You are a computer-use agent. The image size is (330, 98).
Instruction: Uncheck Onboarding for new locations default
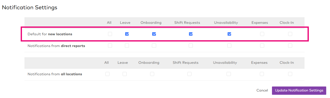pyautogui.click(x=154, y=34)
